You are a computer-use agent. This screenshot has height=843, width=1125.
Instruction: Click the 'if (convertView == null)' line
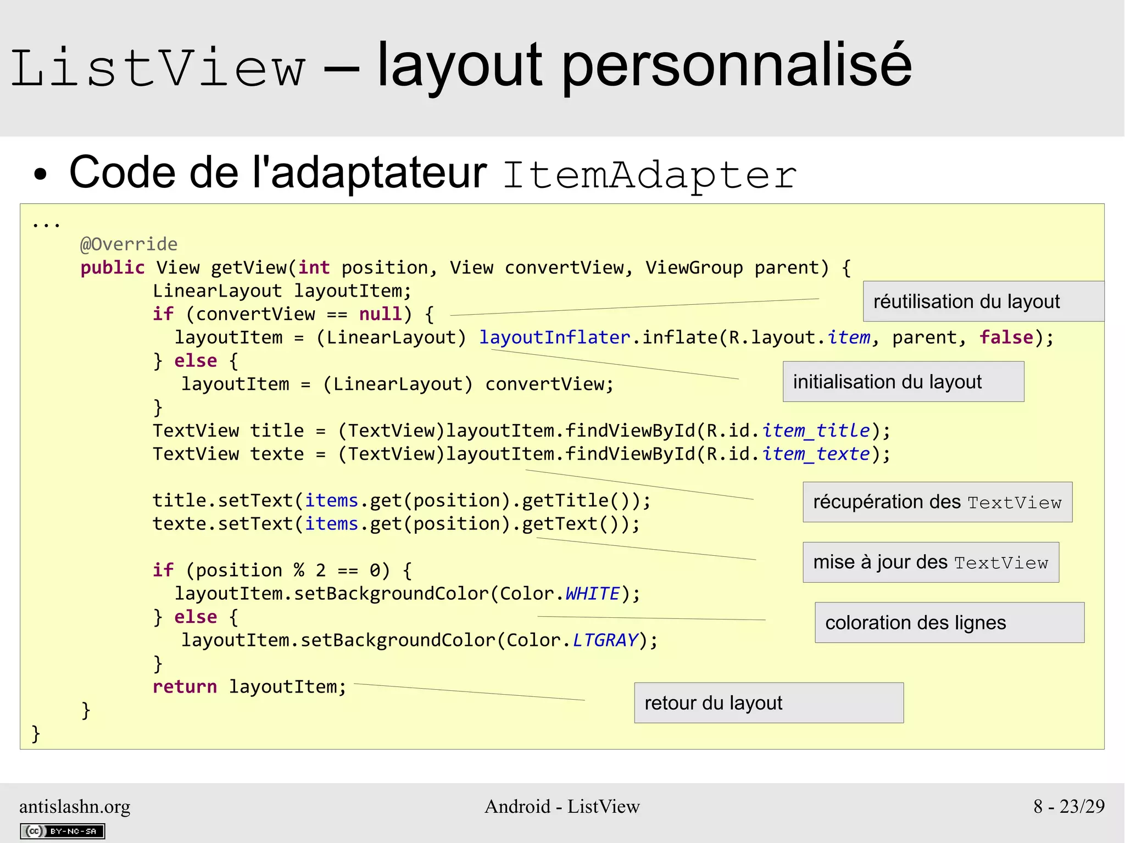(x=293, y=314)
